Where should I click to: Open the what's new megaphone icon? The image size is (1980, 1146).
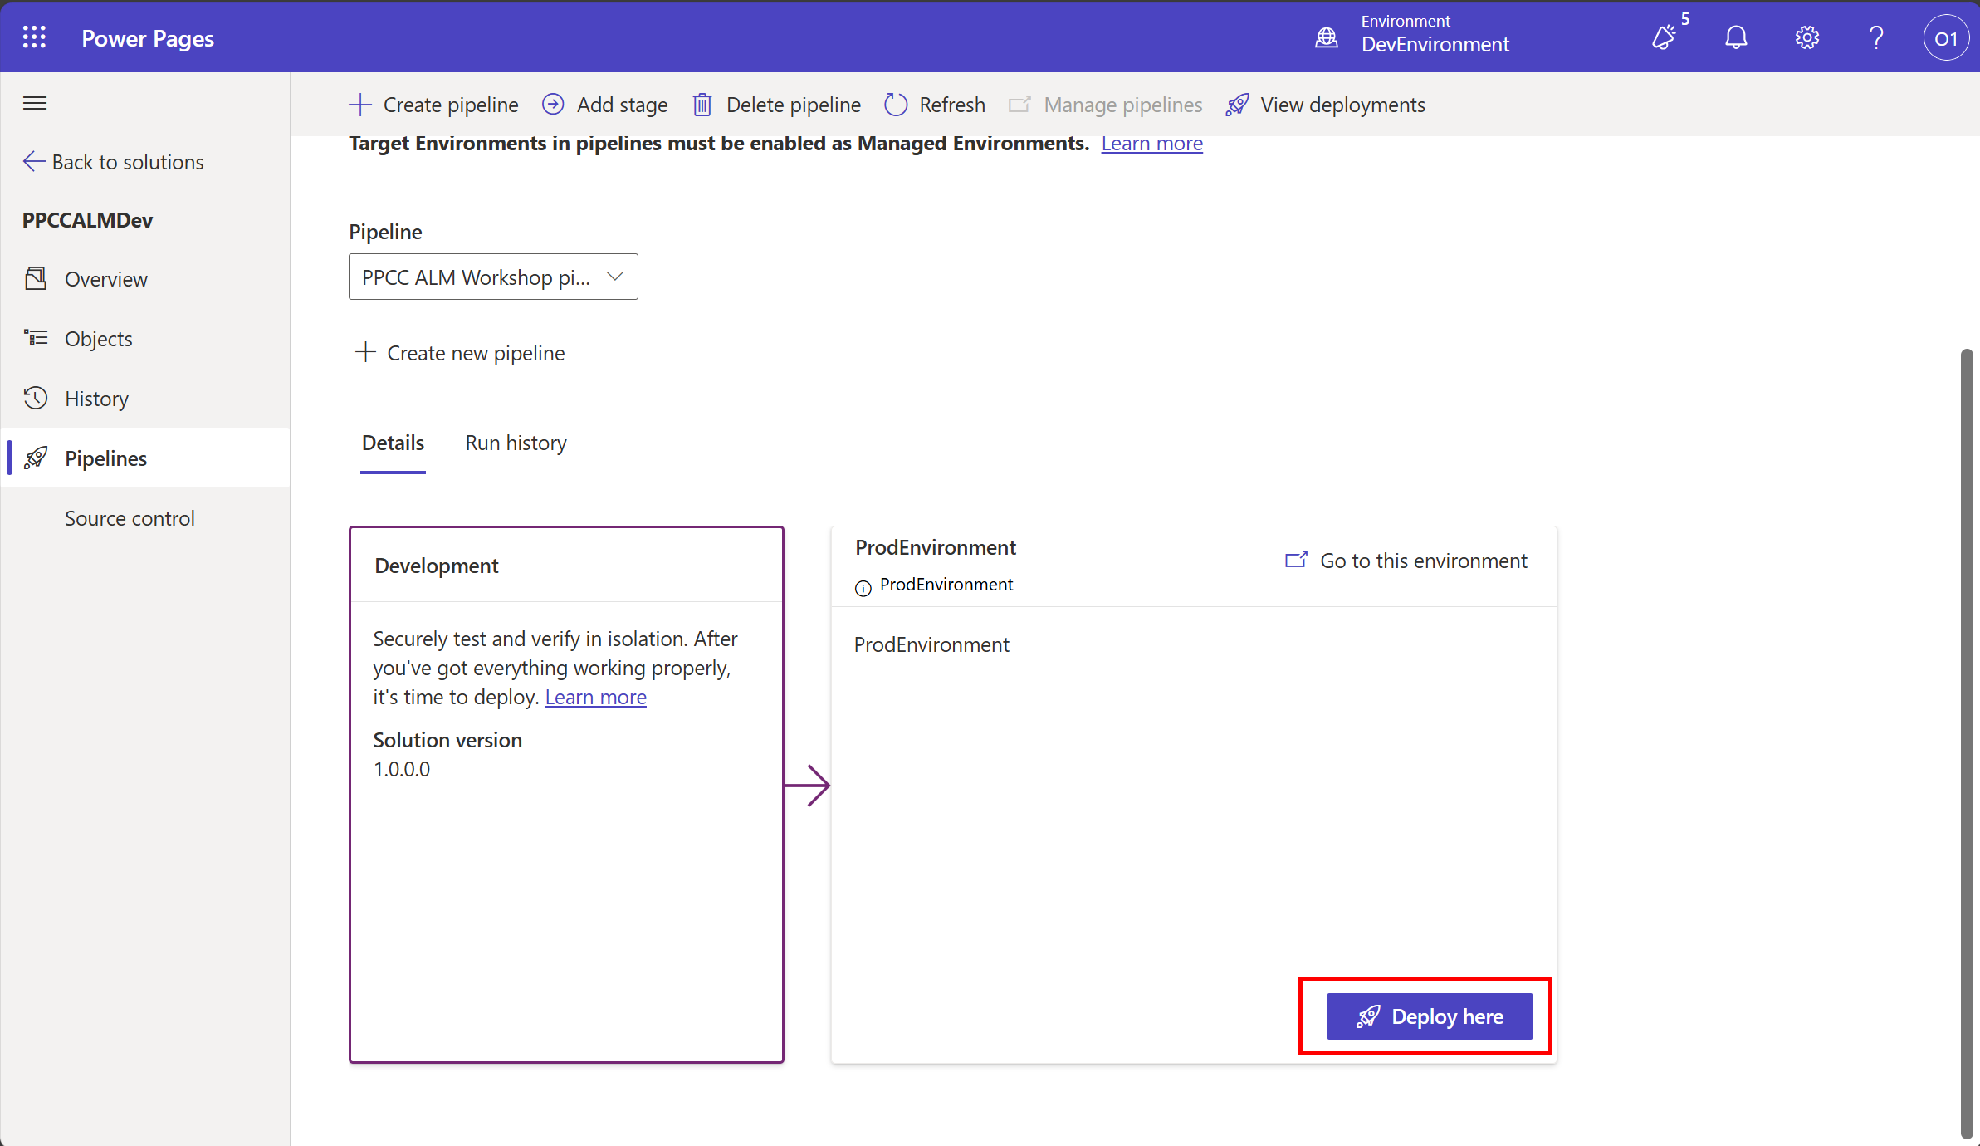pyautogui.click(x=1665, y=37)
